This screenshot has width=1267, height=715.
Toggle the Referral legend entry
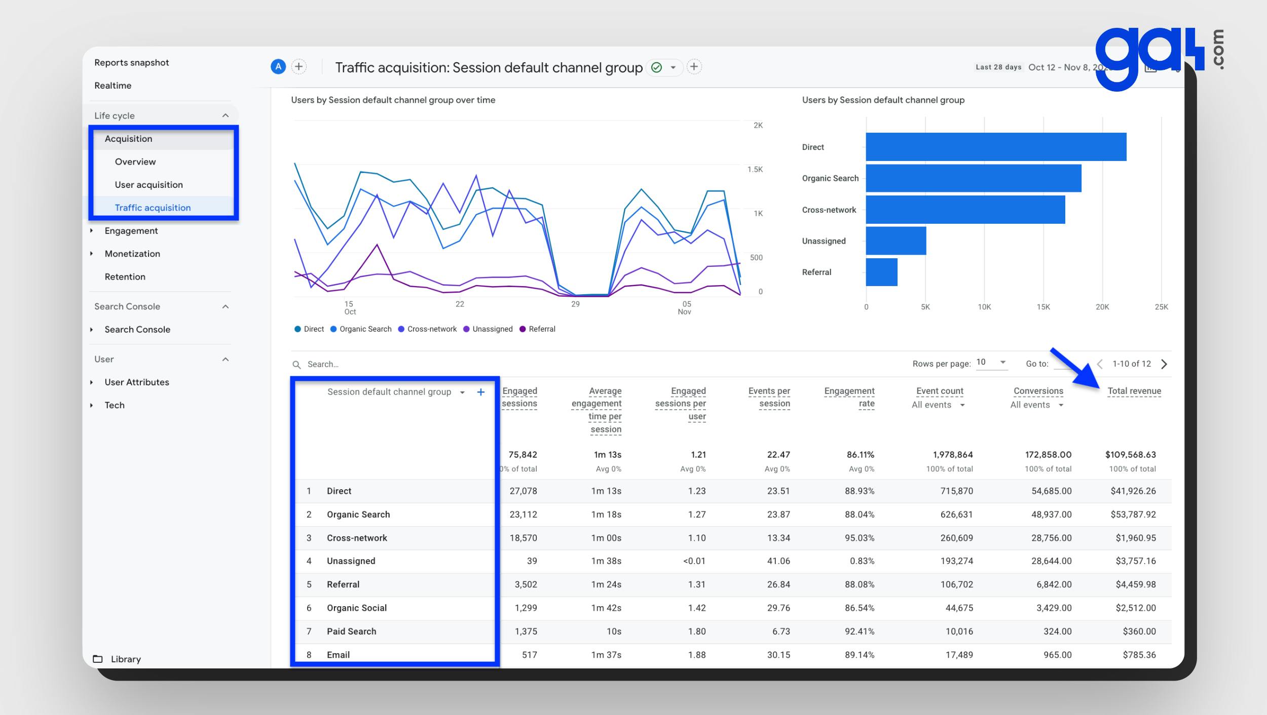point(537,329)
